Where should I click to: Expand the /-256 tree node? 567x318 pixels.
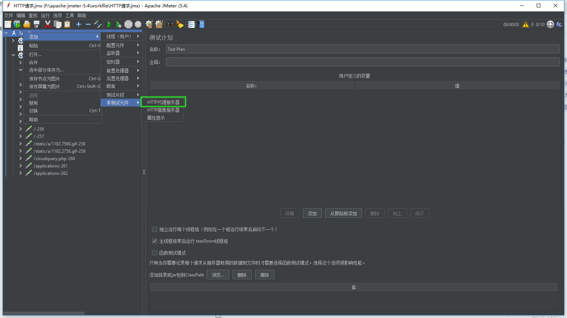[20, 129]
